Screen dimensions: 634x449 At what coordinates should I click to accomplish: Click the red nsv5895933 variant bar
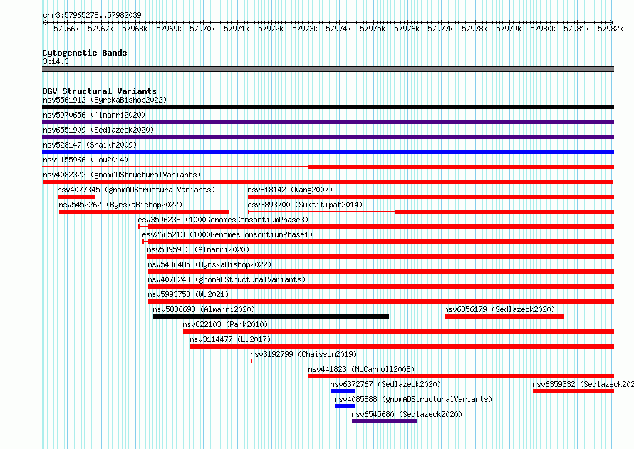pyautogui.click(x=381, y=257)
